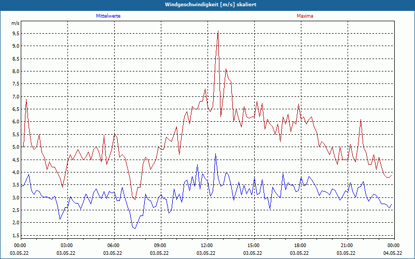Click the 2,0 y-axis value

[16, 223]
